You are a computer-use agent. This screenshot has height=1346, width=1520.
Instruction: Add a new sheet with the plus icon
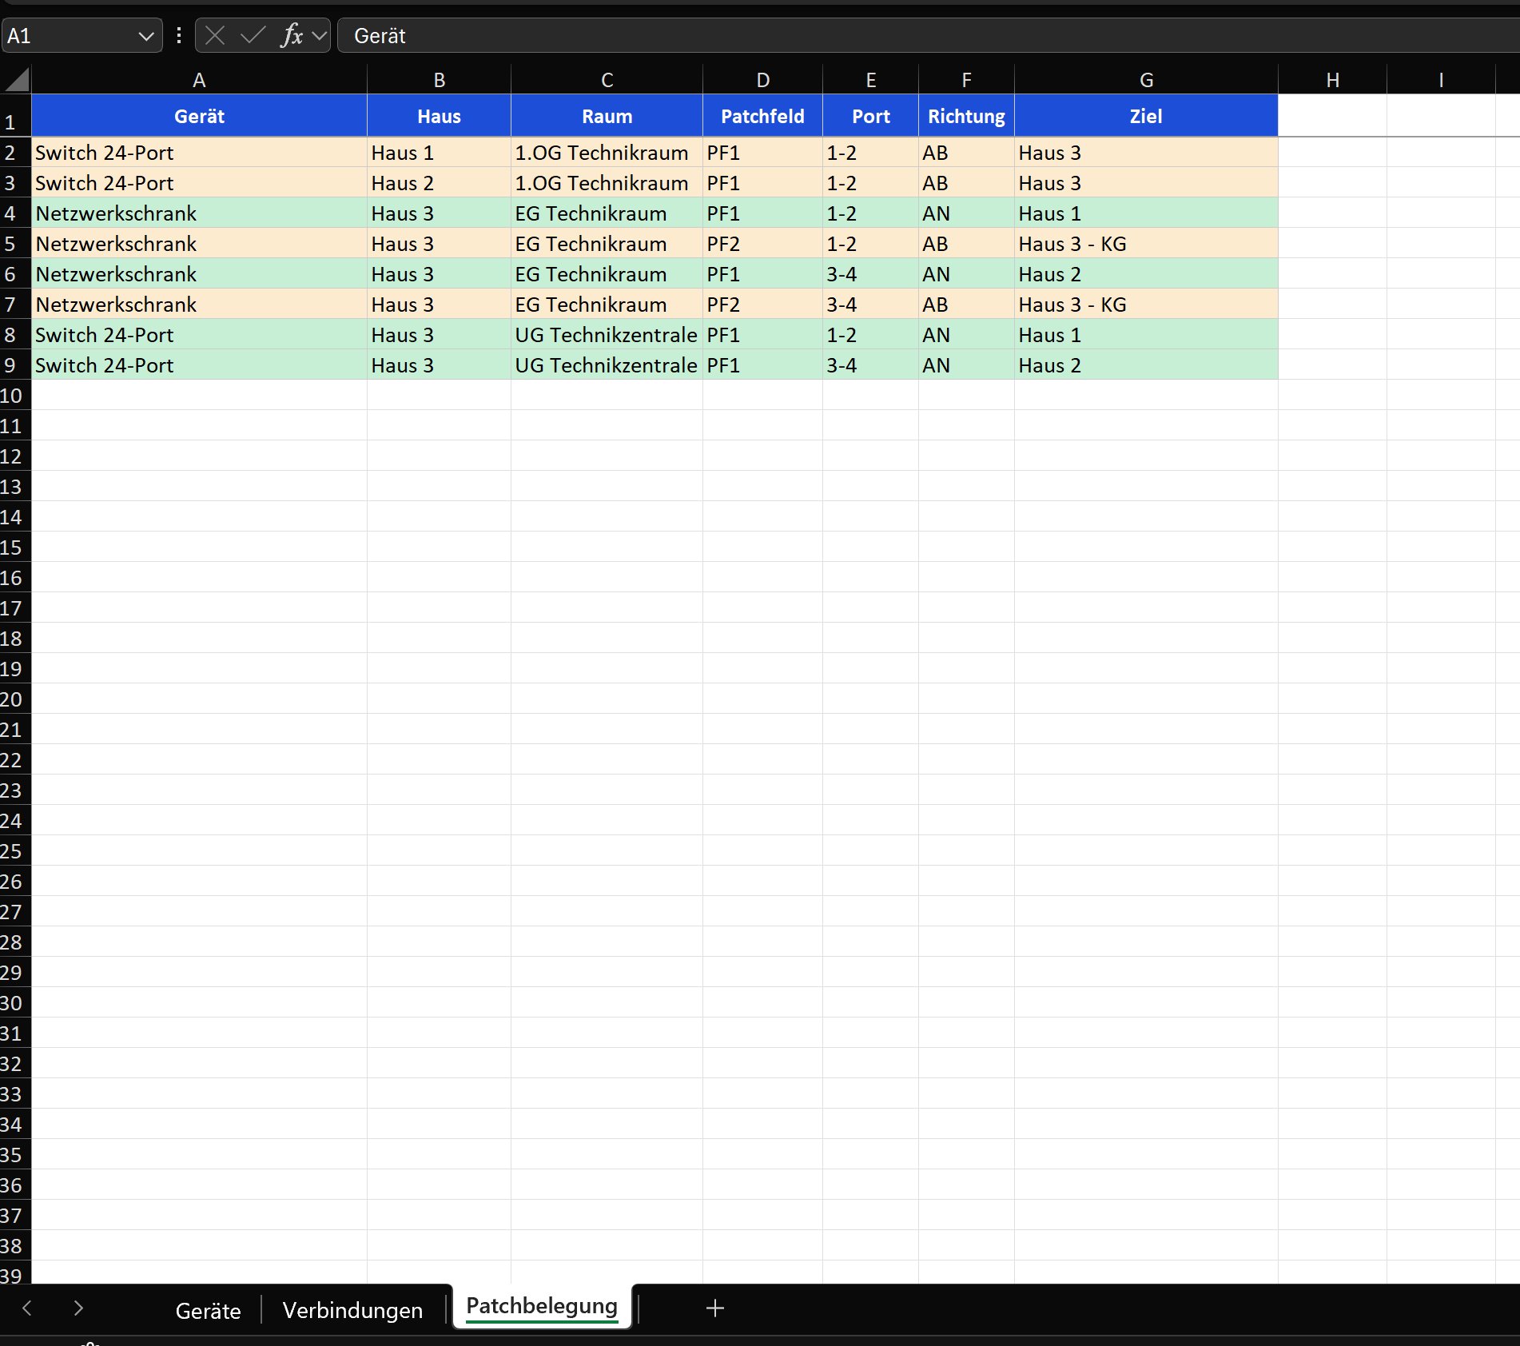pos(715,1308)
